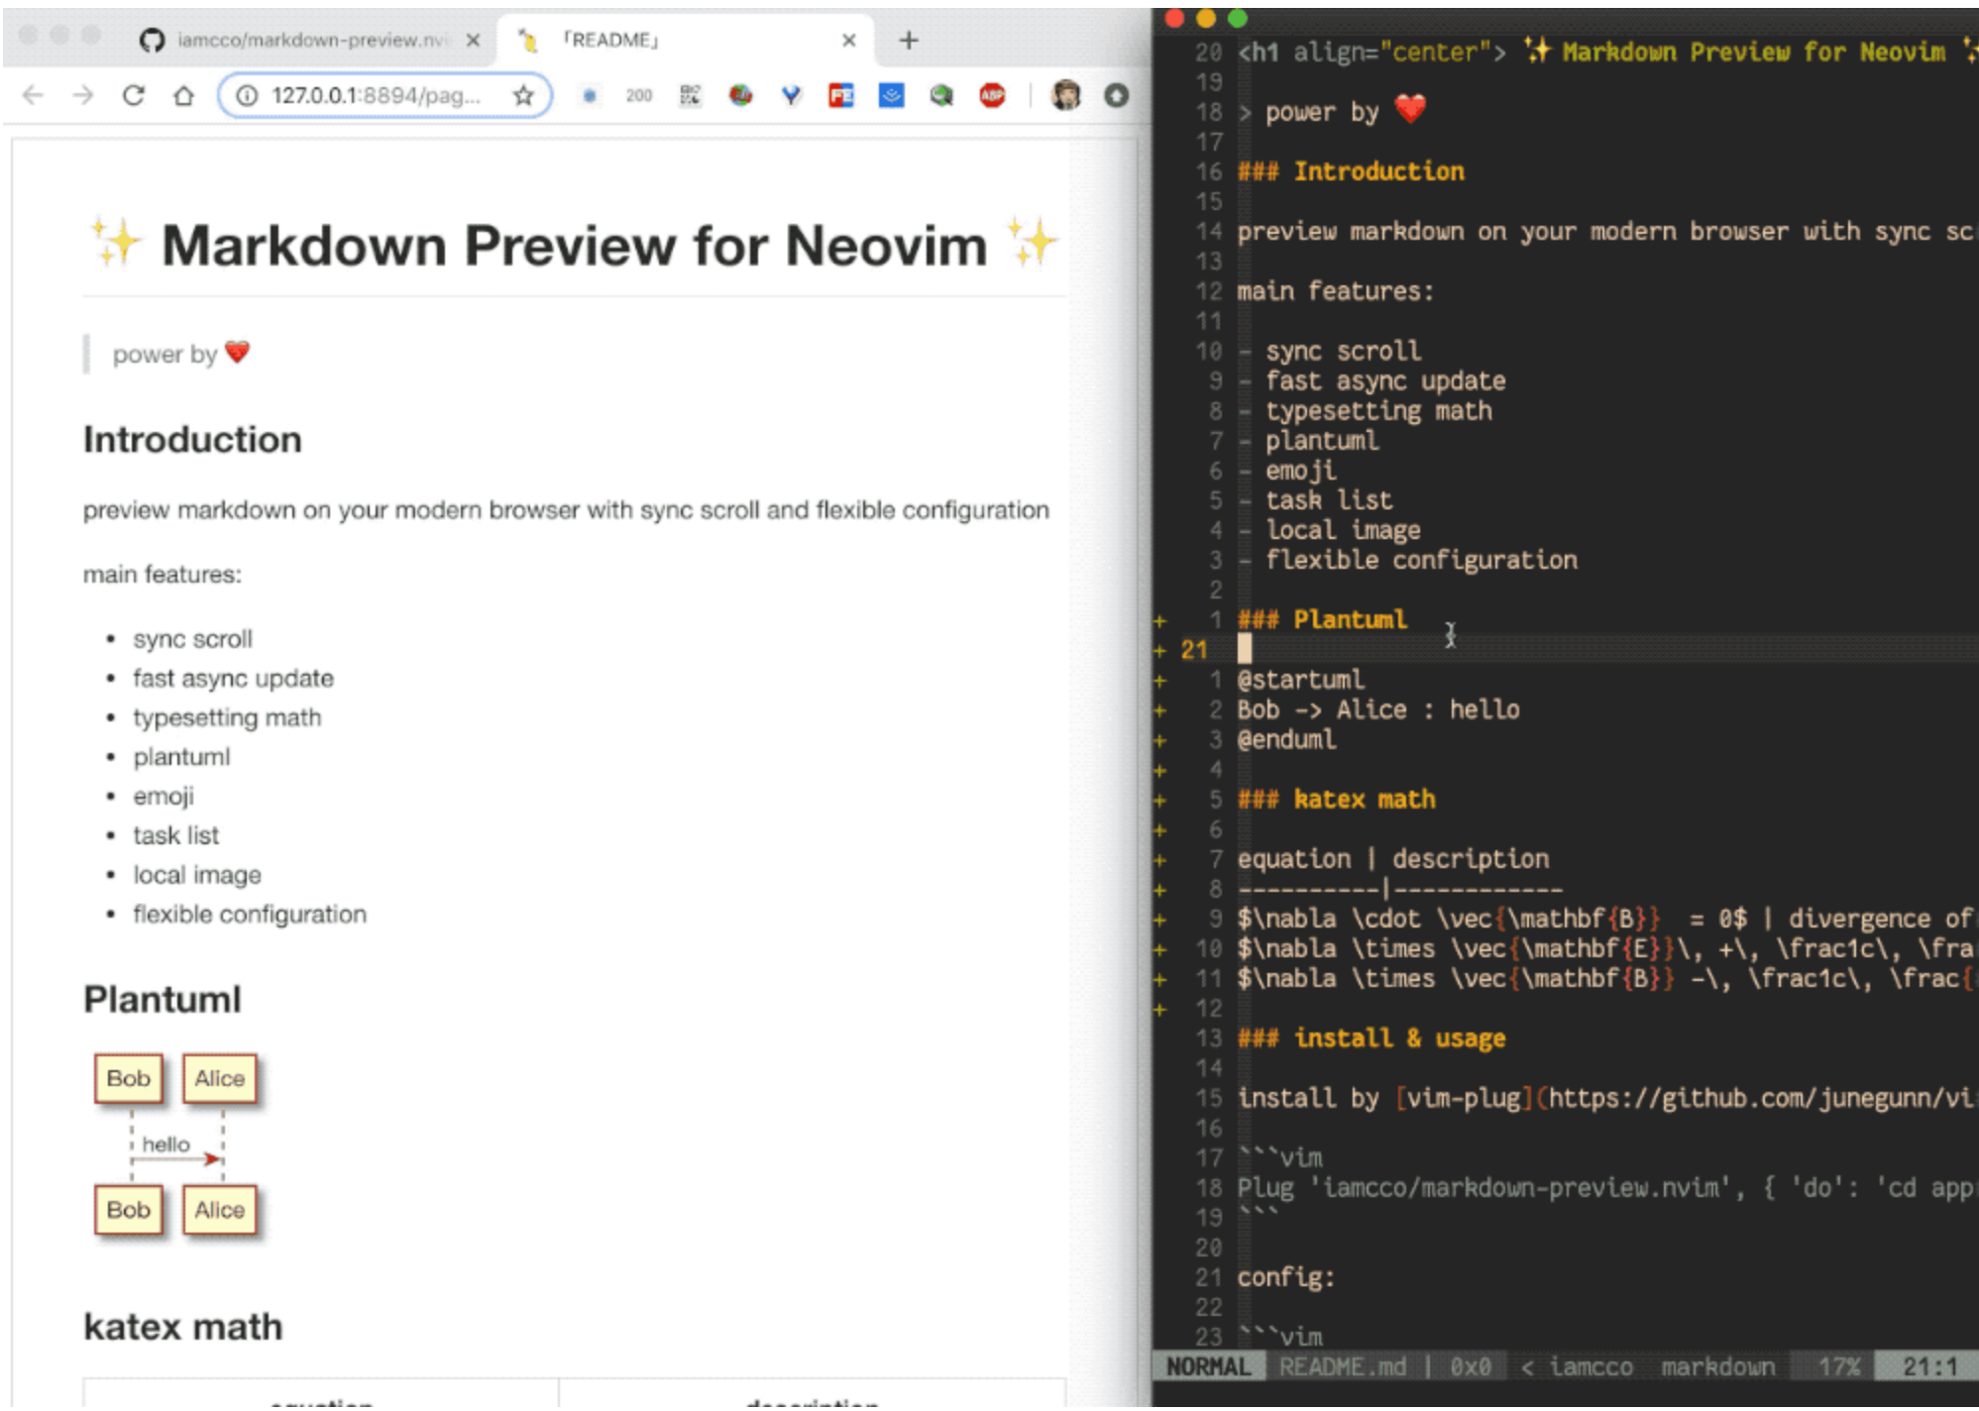The width and height of the screenshot is (1979, 1411).
Task: View site info for 127.0.0.1
Action: click(247, 95)
